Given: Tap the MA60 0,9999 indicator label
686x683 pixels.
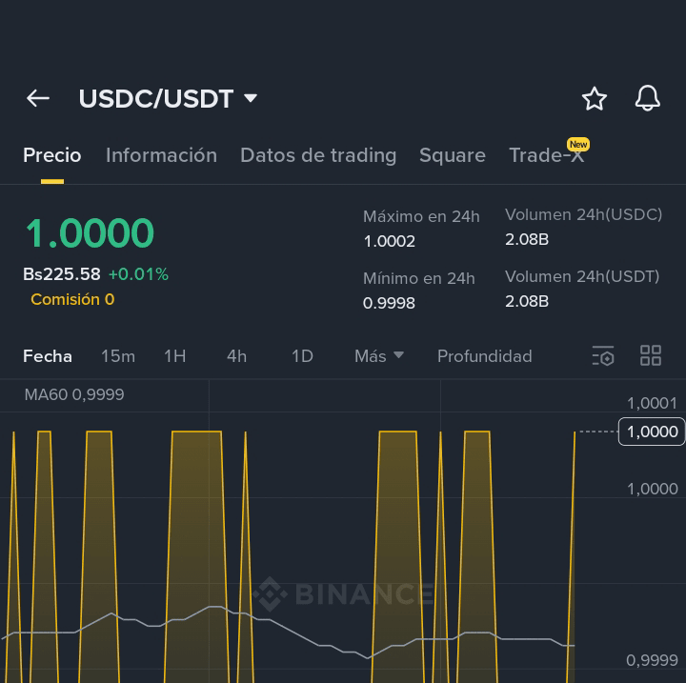Looking at the screenshot, I should pos(74,394).
